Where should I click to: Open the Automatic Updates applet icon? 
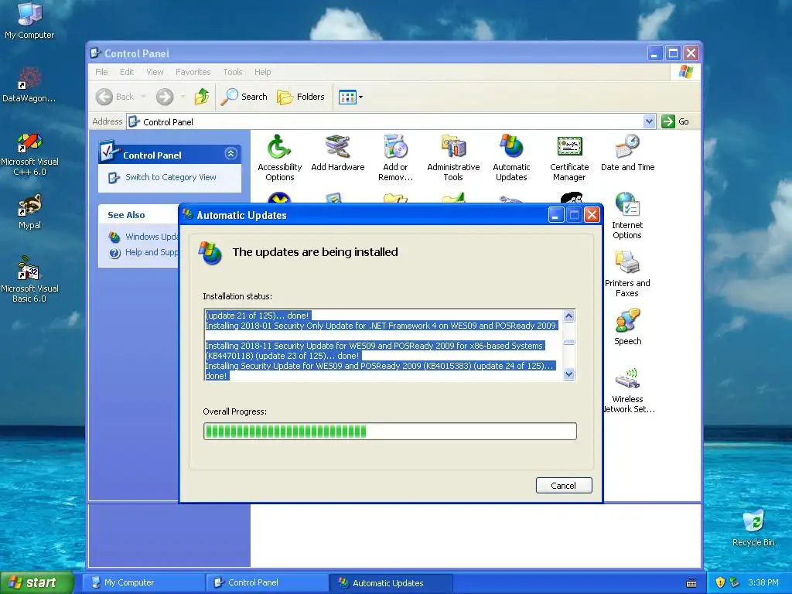point(511,158)
